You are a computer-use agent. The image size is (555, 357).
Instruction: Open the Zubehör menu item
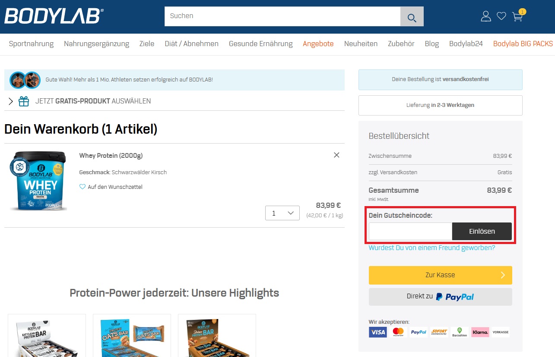click(401, 44)
